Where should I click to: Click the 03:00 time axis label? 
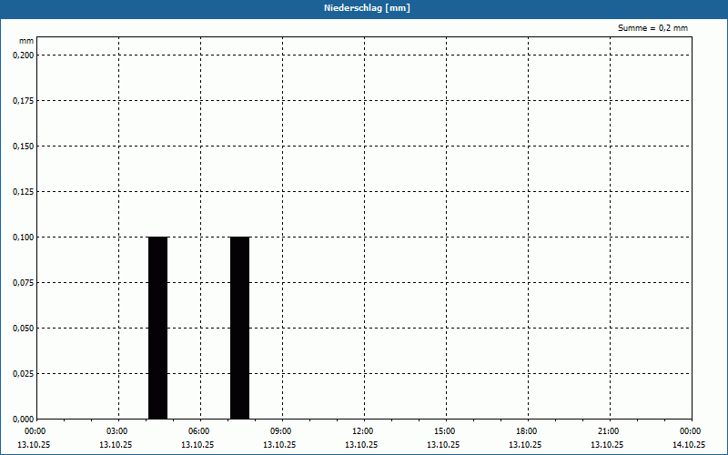117,431
